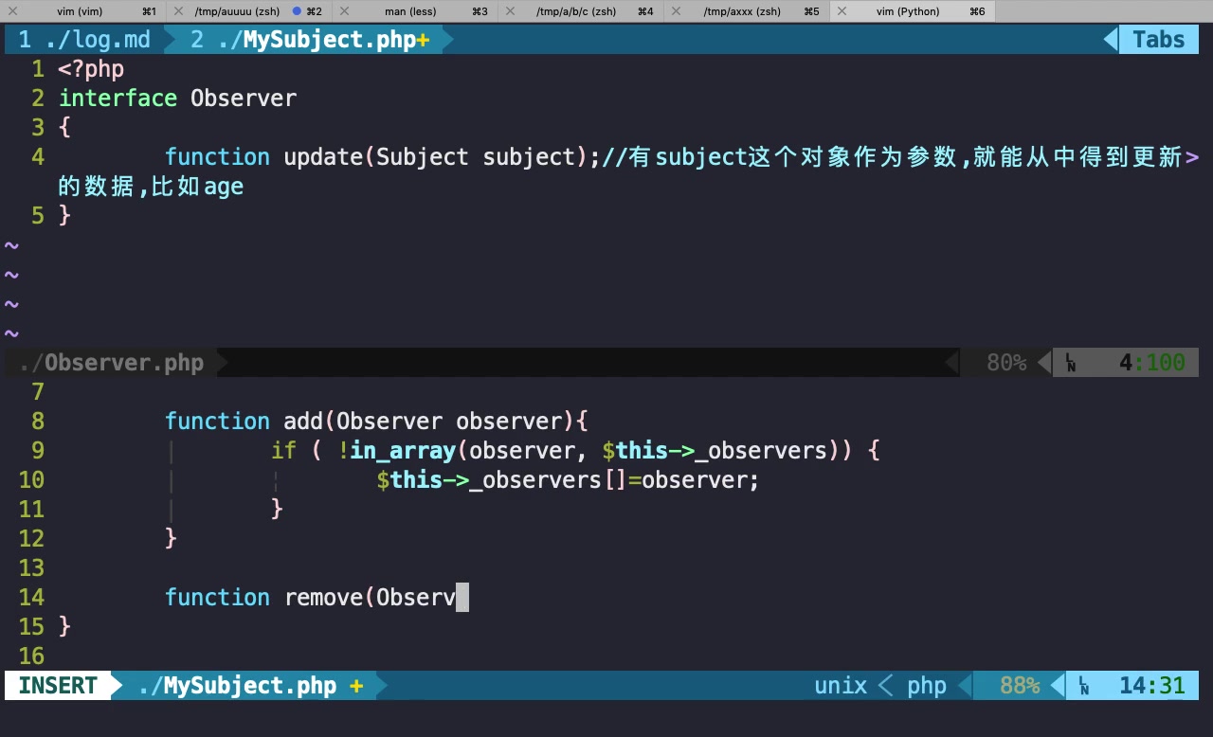Close the vim (Python) tab

[842, 11]
